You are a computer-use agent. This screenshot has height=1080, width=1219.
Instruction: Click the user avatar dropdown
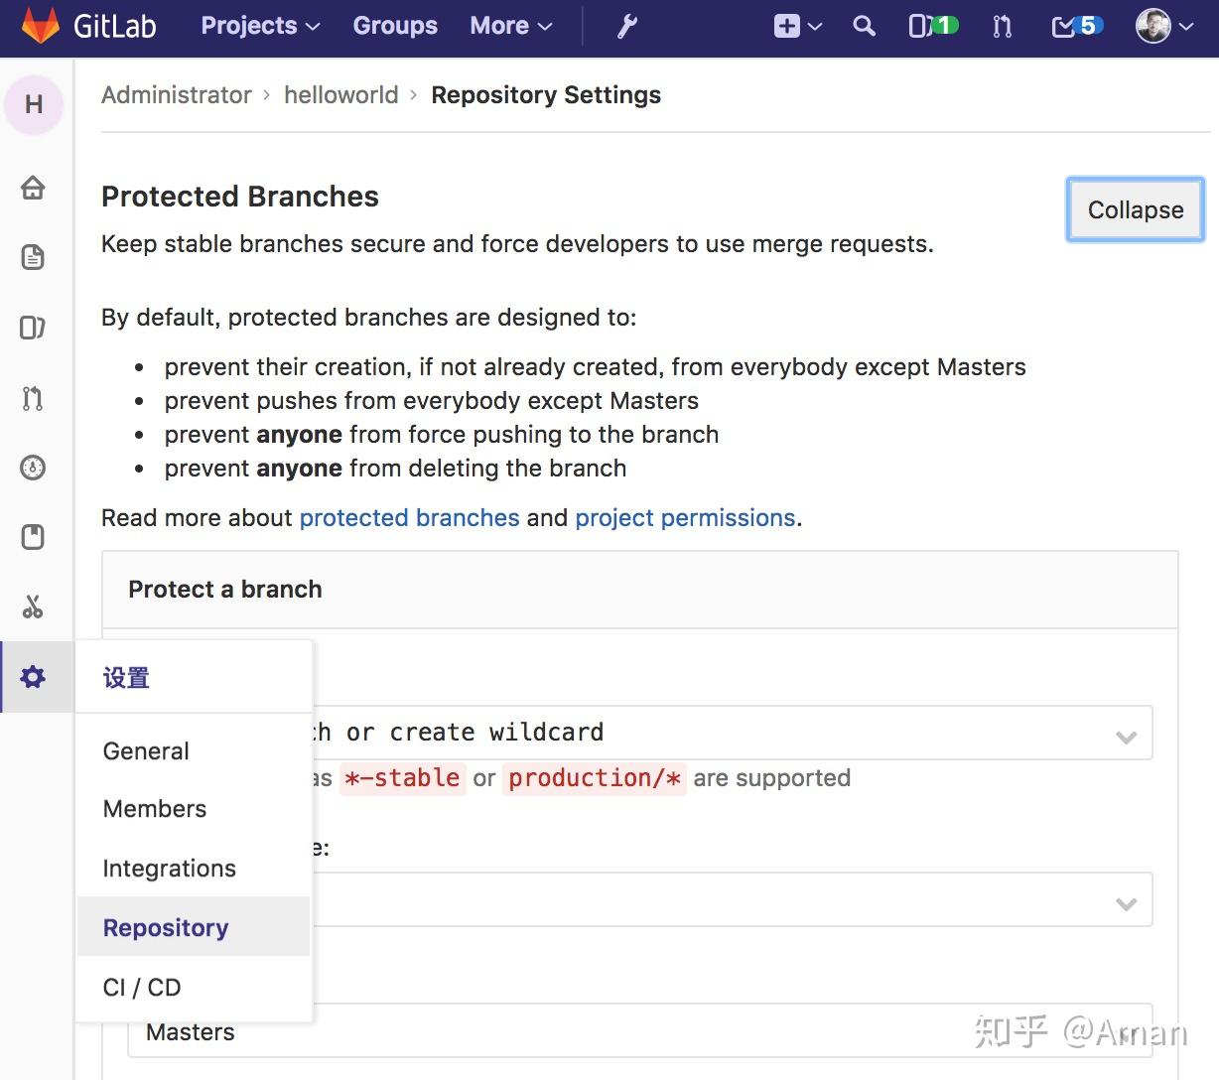(1163, 27)
